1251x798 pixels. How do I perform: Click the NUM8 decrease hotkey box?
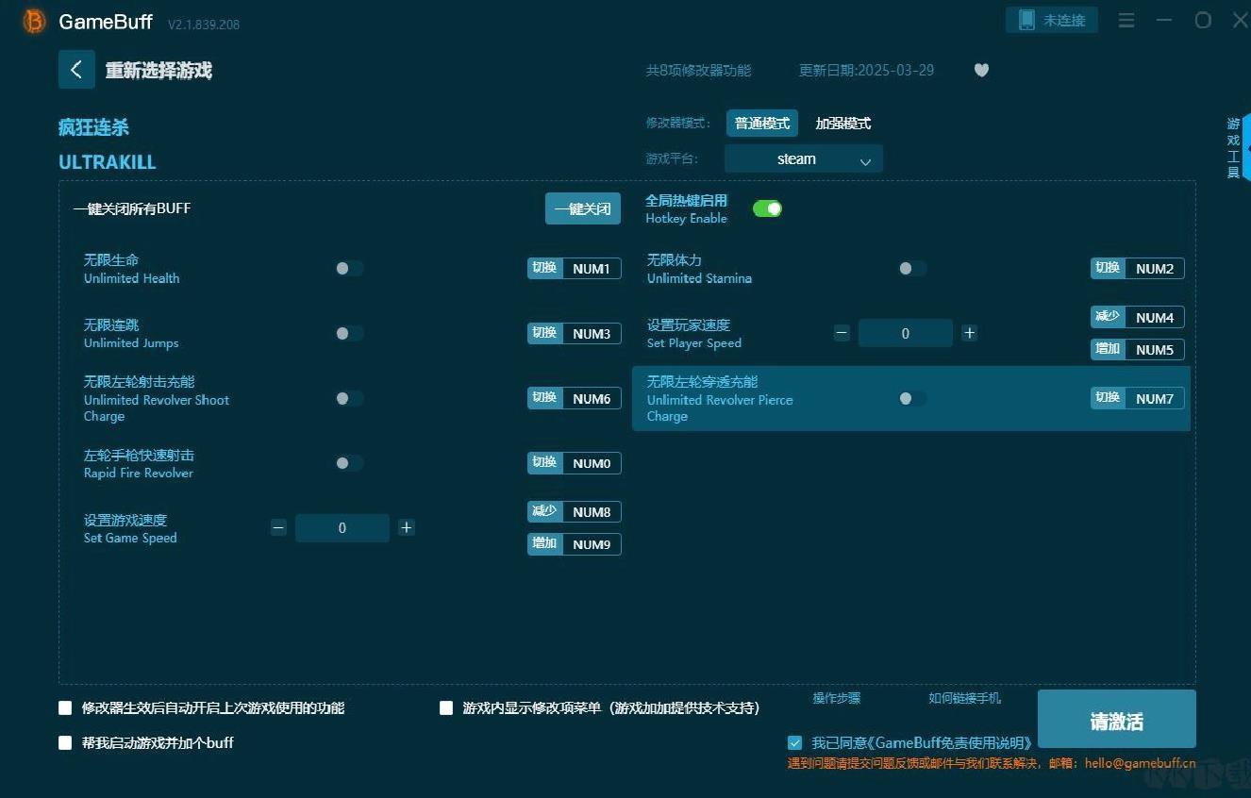[x=592, y=512]
